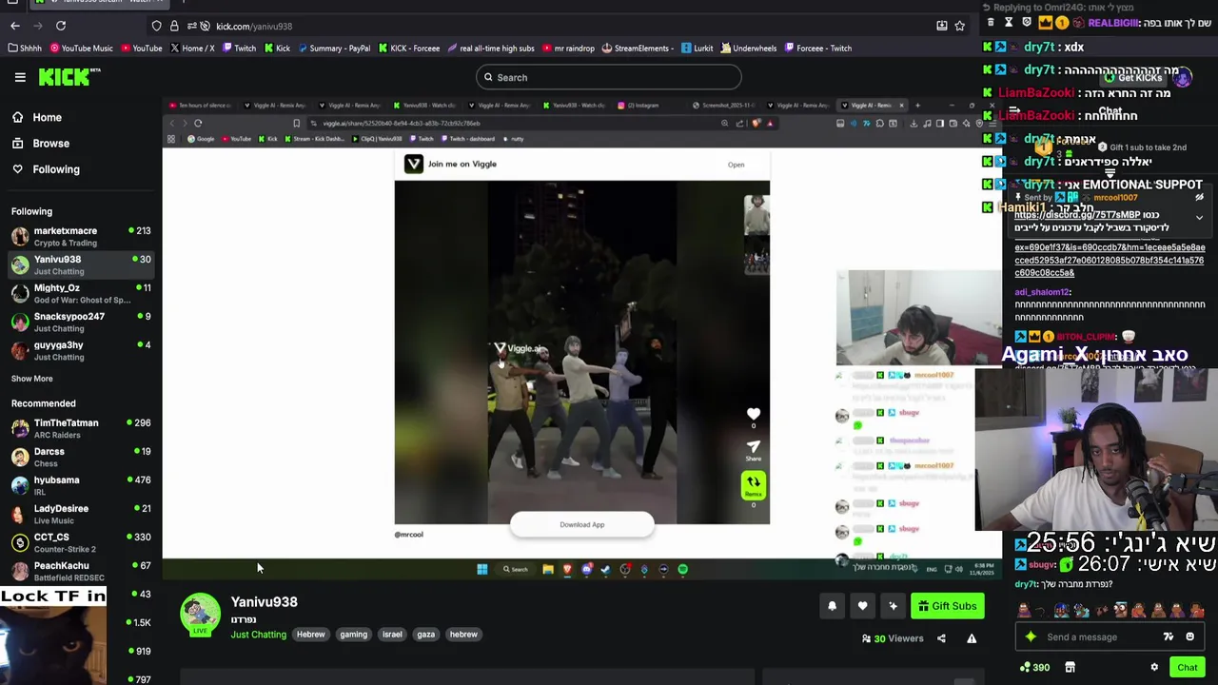The height and width of the screenshot is (685, 1218).
Task: Open PeachKachu recommended channel
Action: tap(81, 571)
